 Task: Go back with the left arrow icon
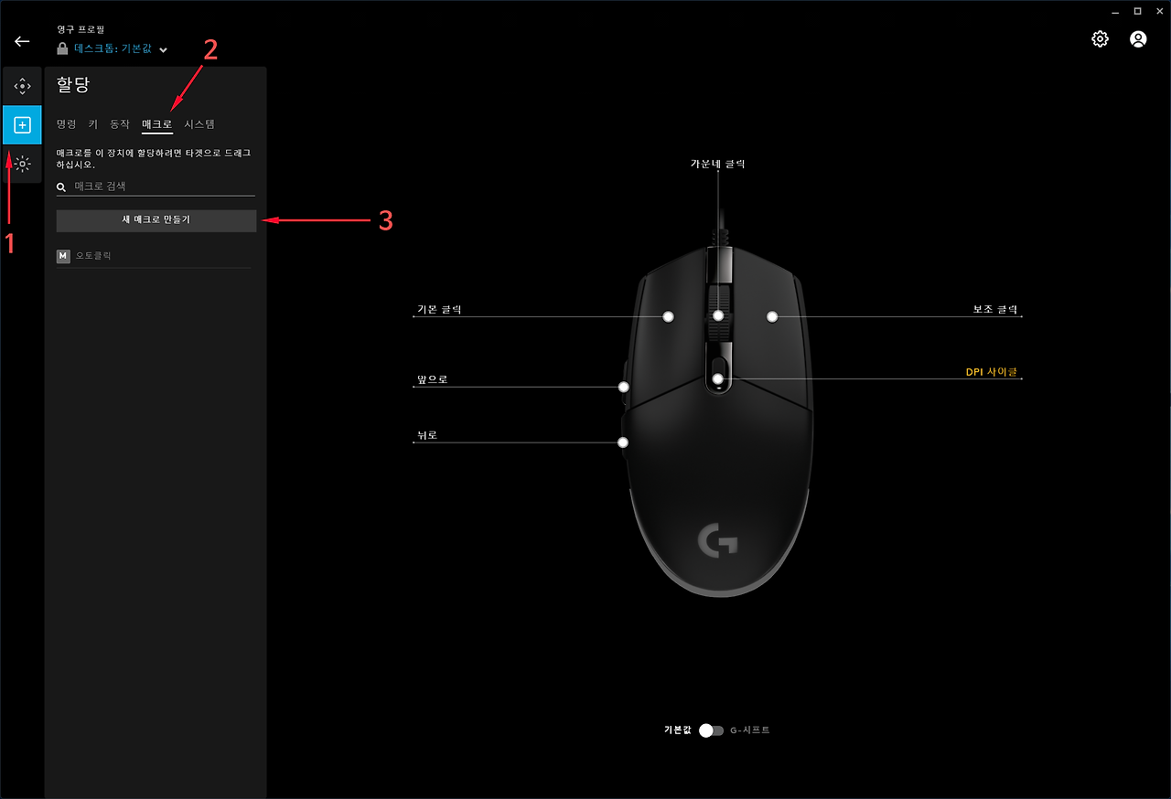click(22, 41)
